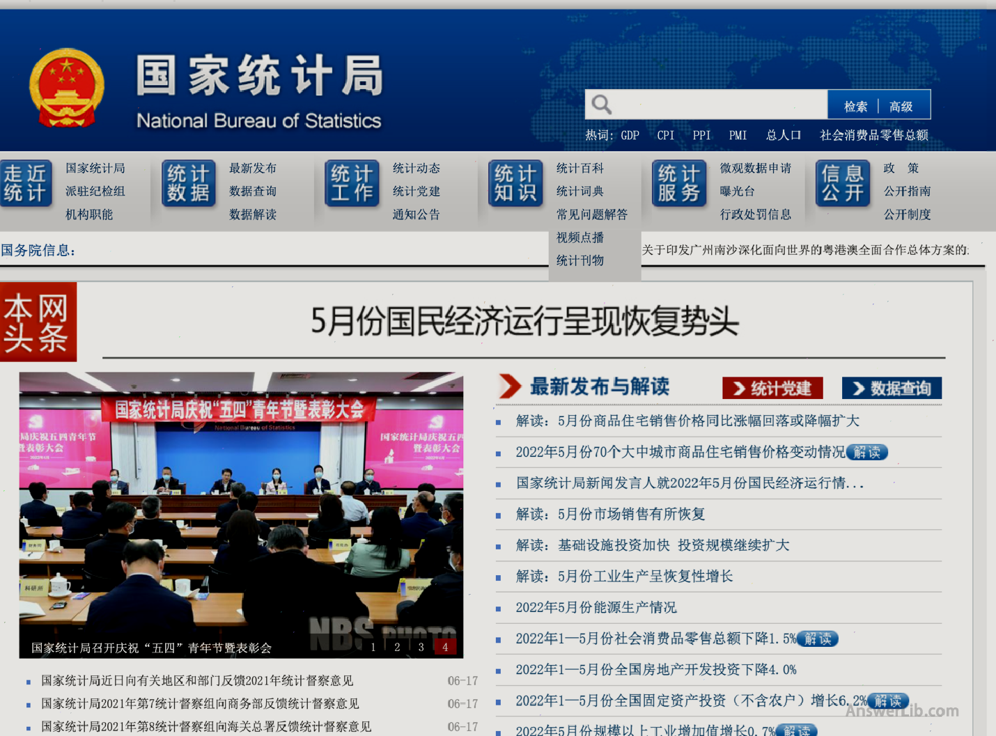Viewport: 996px width, 736px height.
Task: Open 数据解读 menu item
Action: pyautogui.click(x=253, y=214)
